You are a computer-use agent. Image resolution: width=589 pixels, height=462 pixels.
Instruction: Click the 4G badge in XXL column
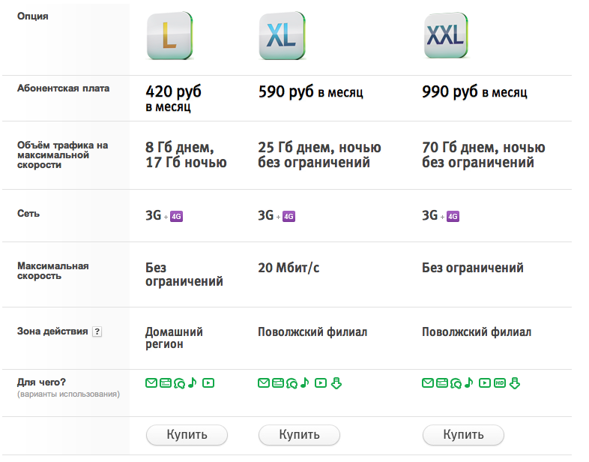point(453,217)
